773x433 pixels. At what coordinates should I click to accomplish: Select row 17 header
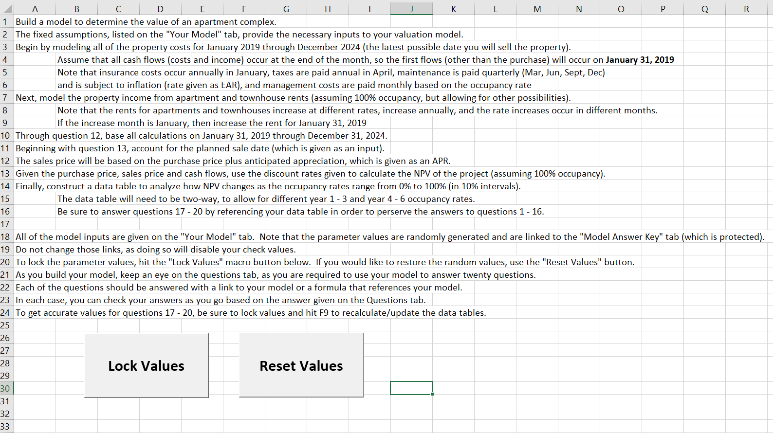pos(6,224)
